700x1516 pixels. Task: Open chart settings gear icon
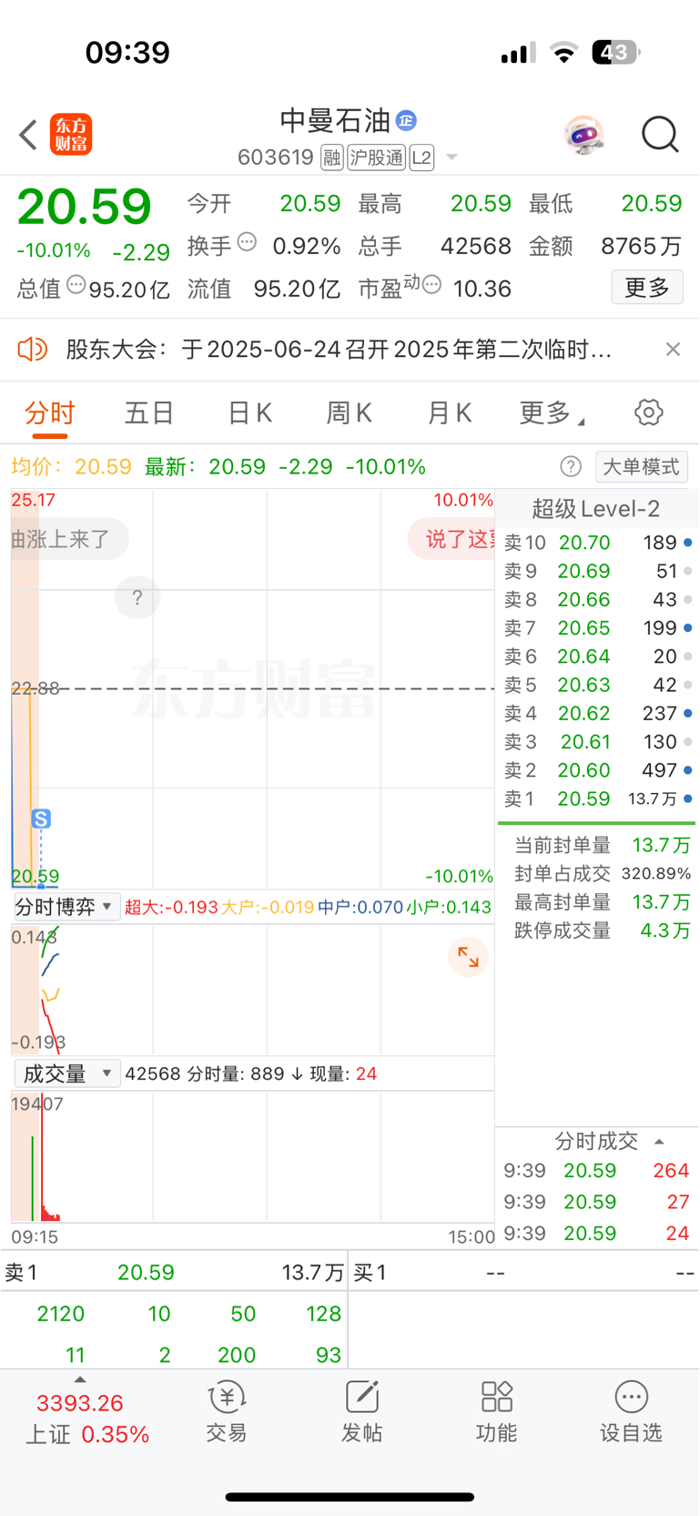tap(648, 412)
